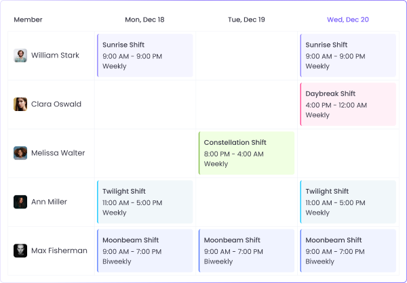Open Max Fisherman's Wednesday Moonbeam Shift
407x283 pixels.
click(x=348, y=251)
